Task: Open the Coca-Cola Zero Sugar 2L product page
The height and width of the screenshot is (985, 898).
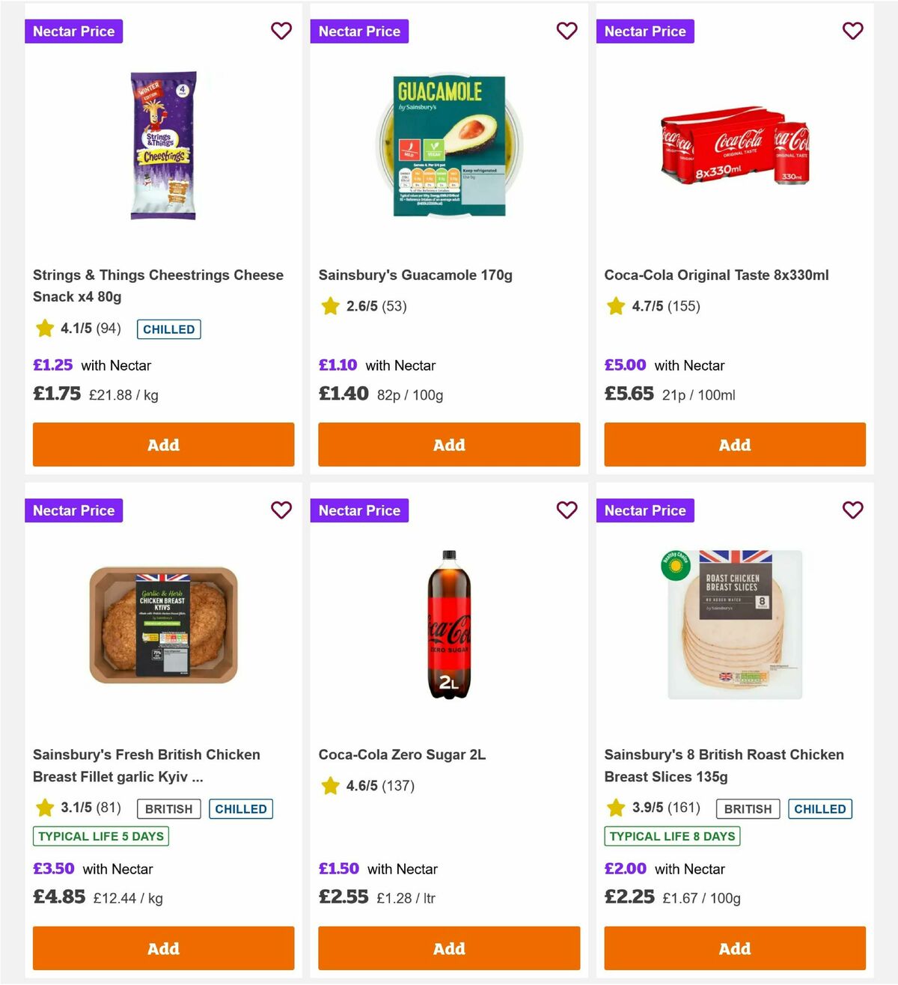Action: [402, 754]
